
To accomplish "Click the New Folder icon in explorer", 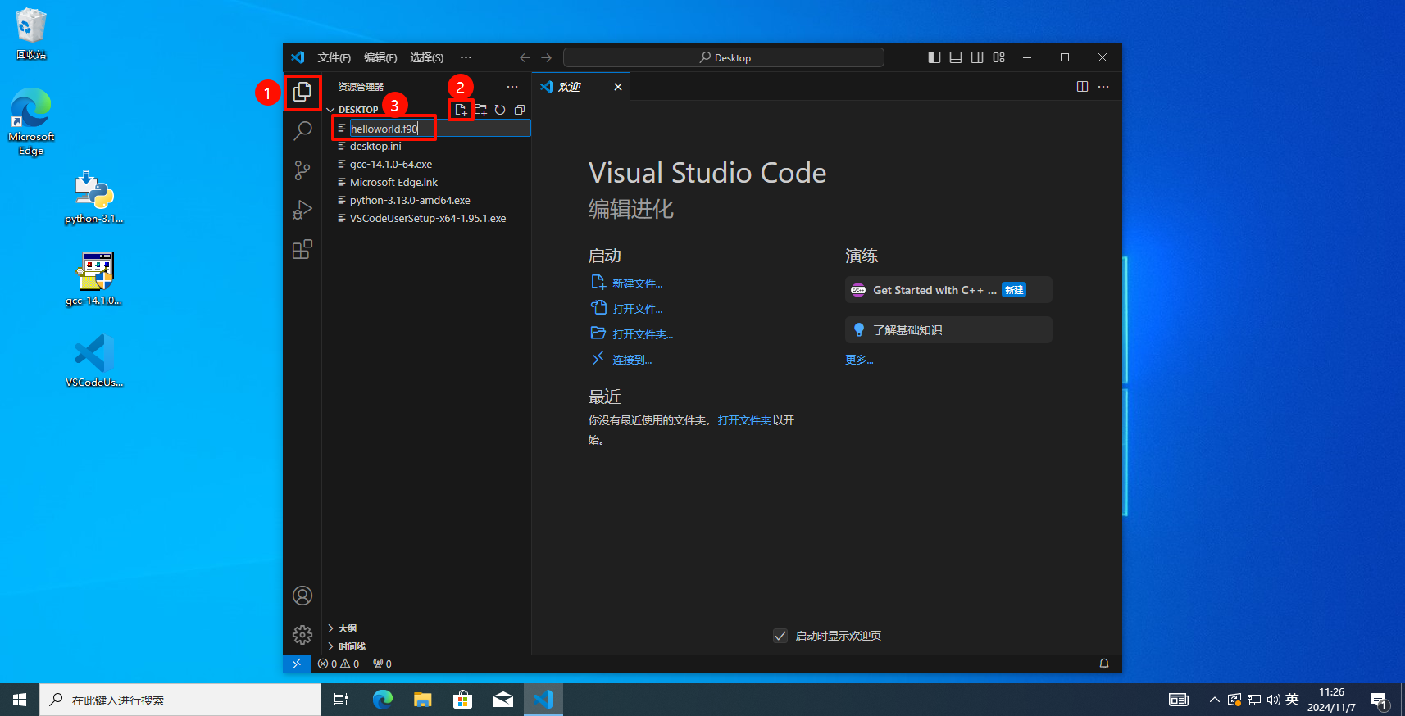I will tap(480, 110).
